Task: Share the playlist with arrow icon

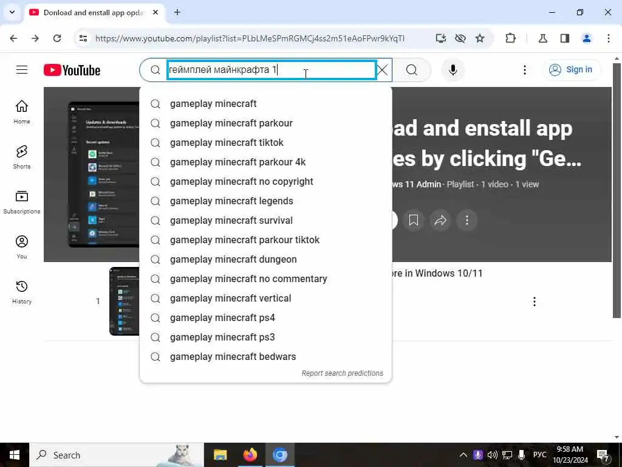Action: 440,220
